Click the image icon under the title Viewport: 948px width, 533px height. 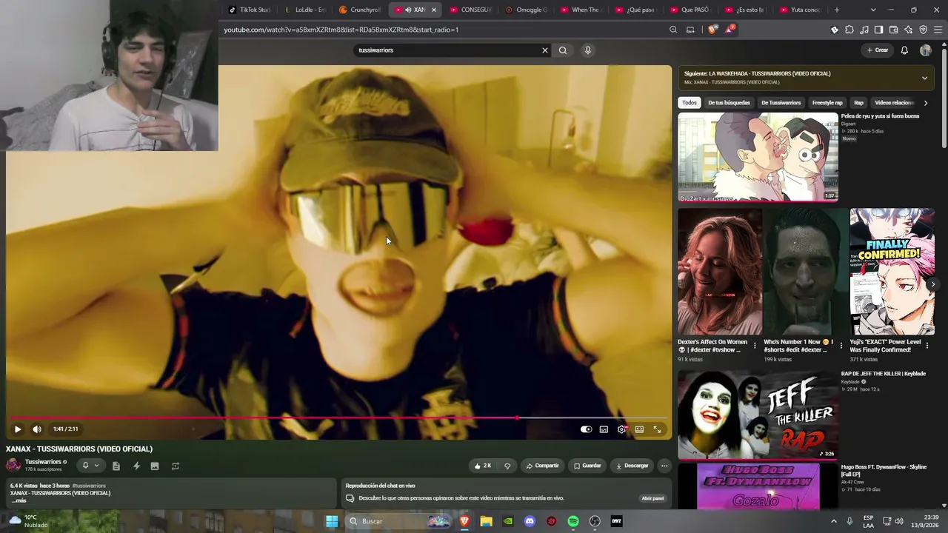pos(155,466)
